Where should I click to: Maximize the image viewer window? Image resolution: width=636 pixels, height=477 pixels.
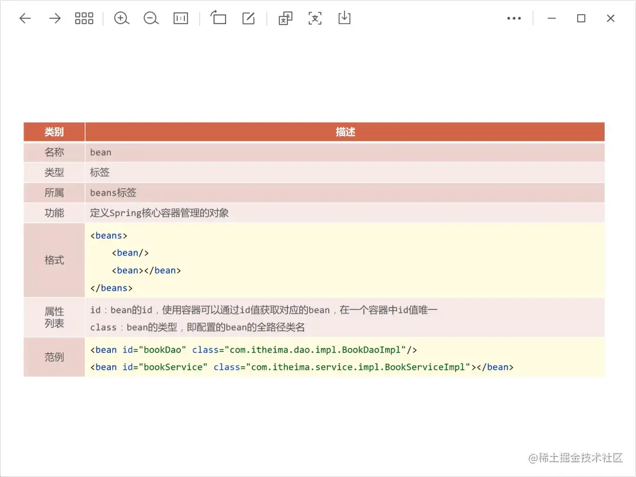pos(581,18)
